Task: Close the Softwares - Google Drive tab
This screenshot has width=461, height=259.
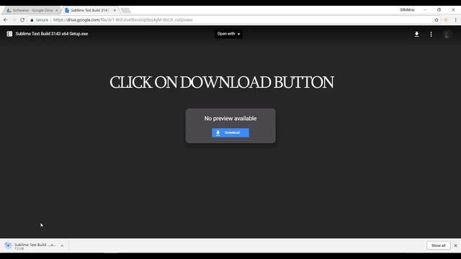Action: (x=56, y=10)
